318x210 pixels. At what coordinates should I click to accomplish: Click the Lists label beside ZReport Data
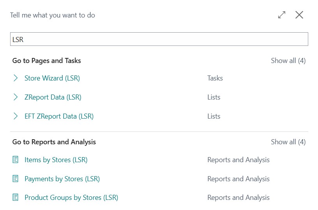[214, 97]
